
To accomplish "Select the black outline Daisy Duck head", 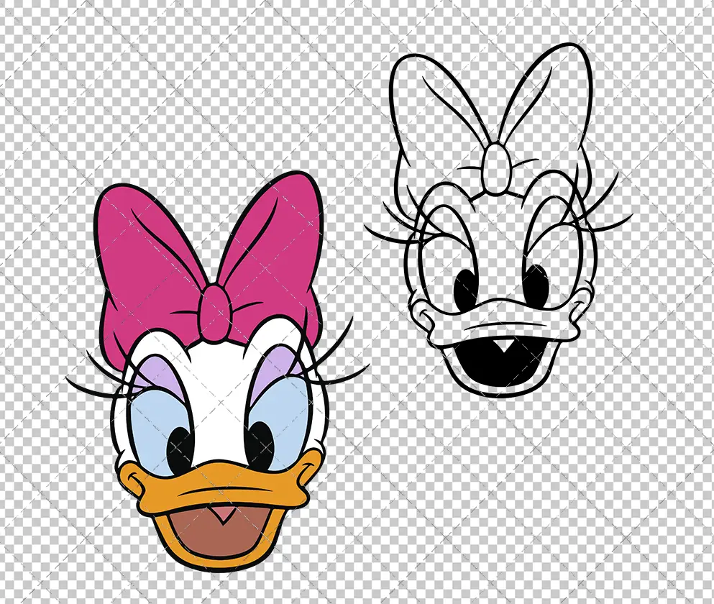I will (498, 221).
